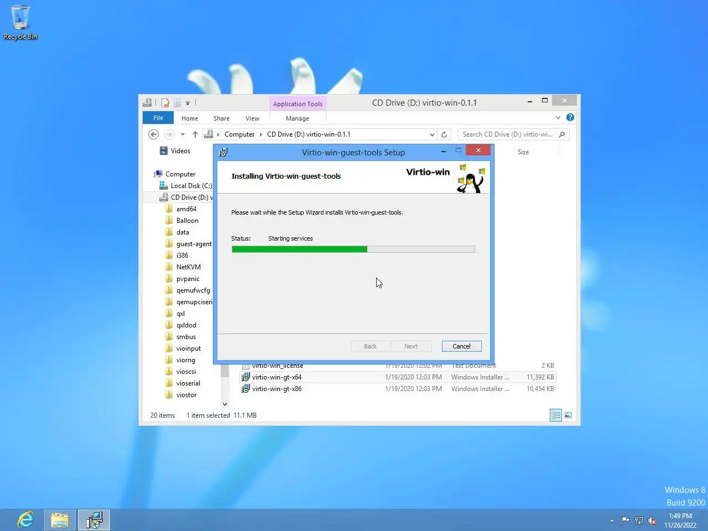Select the Application Tools contextual tab
Screen dimensions: 708x531
298,104
